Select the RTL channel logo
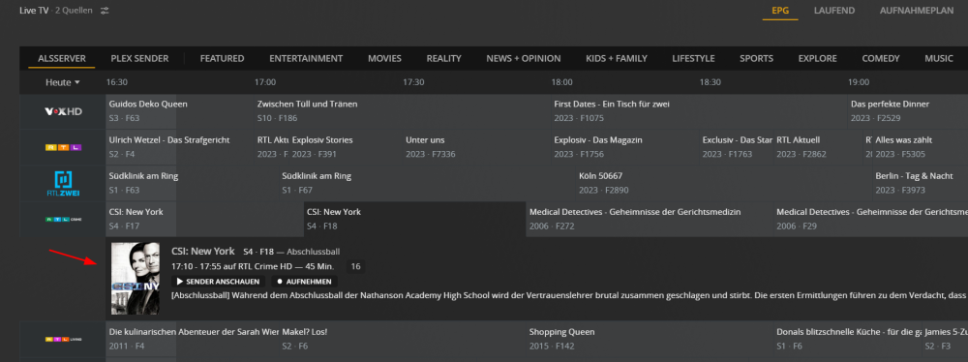968x362 pixels. tap(63, 147)
